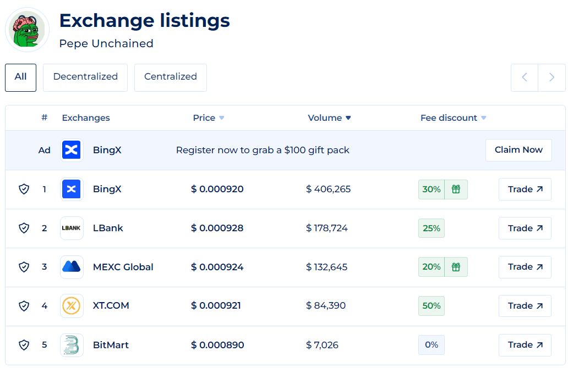Click the verified shield icon for BitMart
This screenshot has height=368, width=568.
pos(24,345)
